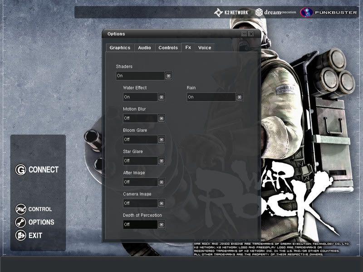
Task: Click the Camera Image Off value field
Action: [140, 203]
